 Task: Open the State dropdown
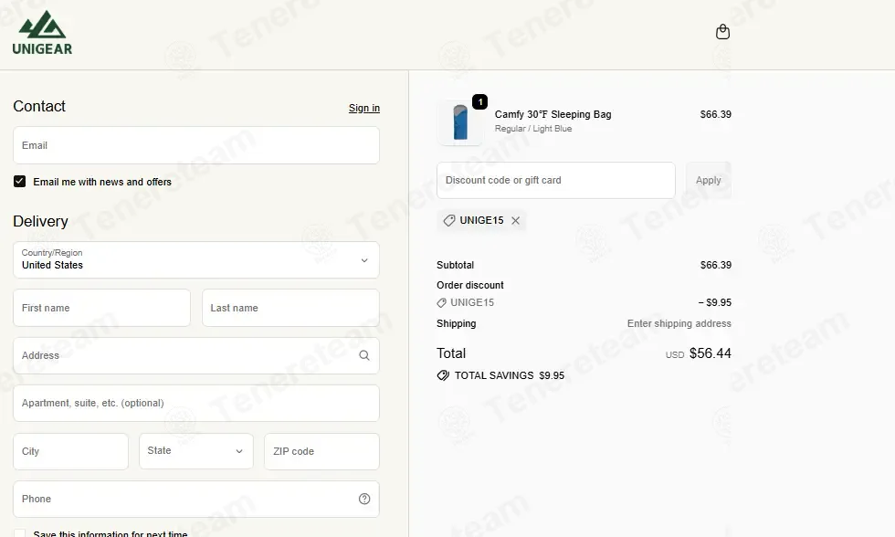pyautogui.click(x=196, y=451)
